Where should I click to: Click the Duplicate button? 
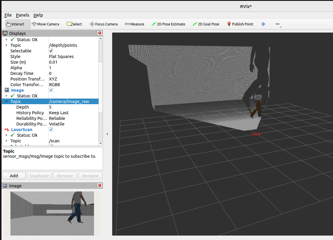(x=39, y=175)
